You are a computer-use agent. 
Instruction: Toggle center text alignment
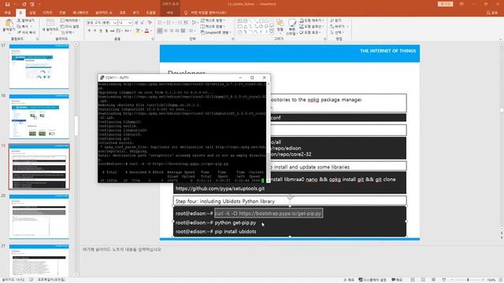click(165, 31)
